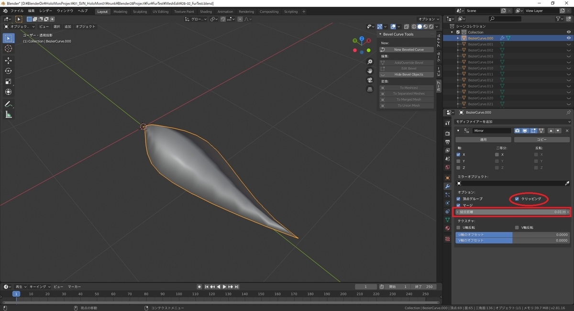Uncheck the mirror axis X checkbox
Screen dimensions: 574x311
[458, 155]
